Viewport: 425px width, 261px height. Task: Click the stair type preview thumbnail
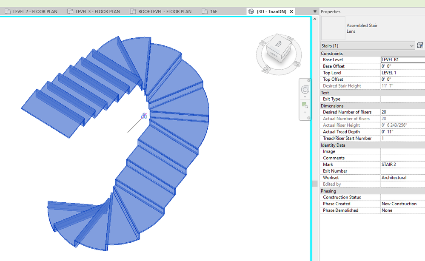pos(333,28)
